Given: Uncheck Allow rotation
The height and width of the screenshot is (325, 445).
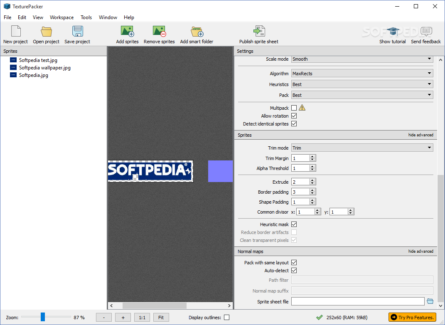Looking at the screenshot, I should coord(294,116).
